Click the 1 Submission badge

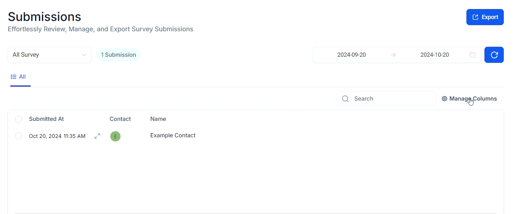[119, 55]
